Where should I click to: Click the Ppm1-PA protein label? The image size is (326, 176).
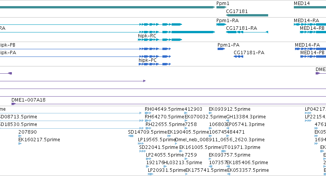coord(228,45)
